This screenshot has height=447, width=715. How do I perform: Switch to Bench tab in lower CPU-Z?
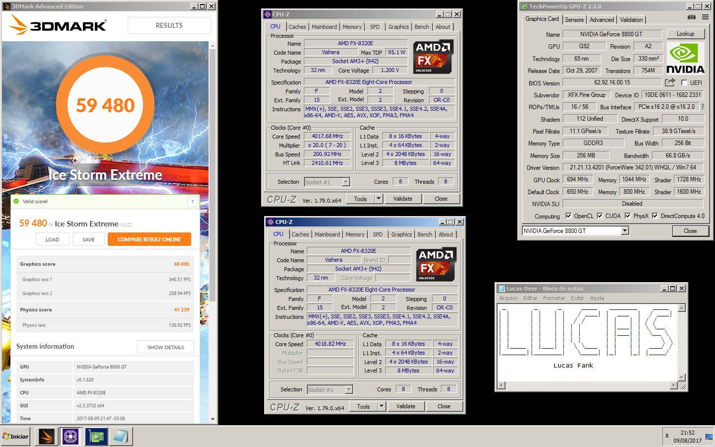tap(425, 234)
